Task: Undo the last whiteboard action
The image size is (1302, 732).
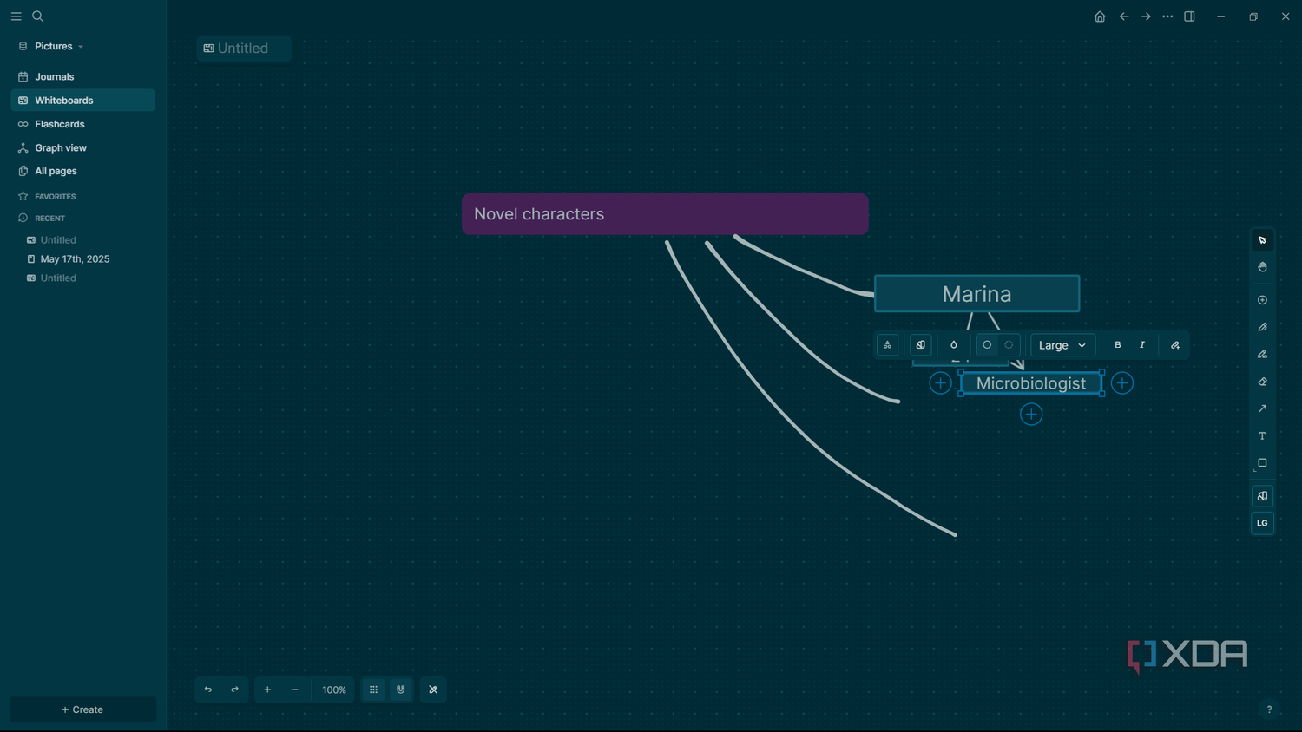Action: coord(208,690)
